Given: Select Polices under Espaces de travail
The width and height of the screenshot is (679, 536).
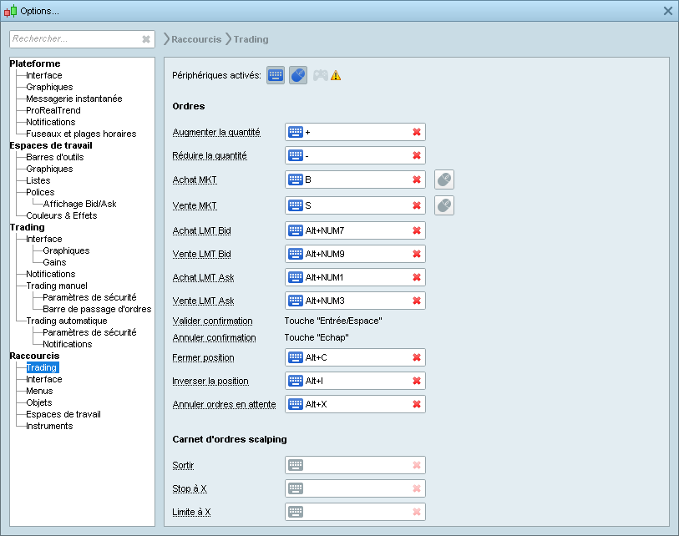Looking at the screenshot, I should [39, 192].
